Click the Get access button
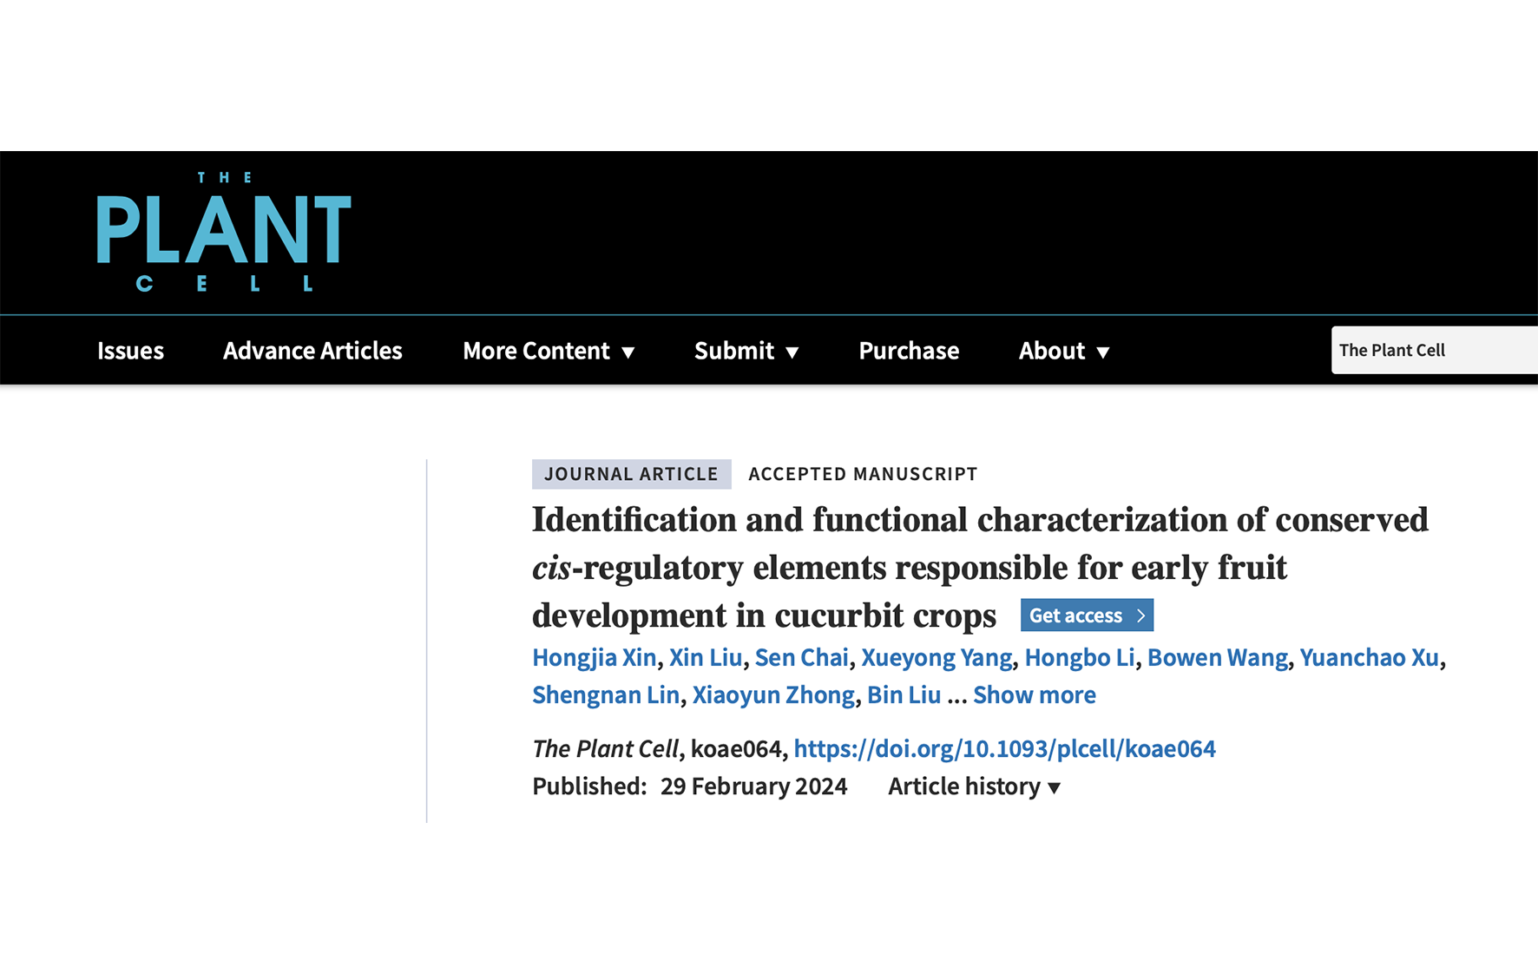 point(1076,615)
